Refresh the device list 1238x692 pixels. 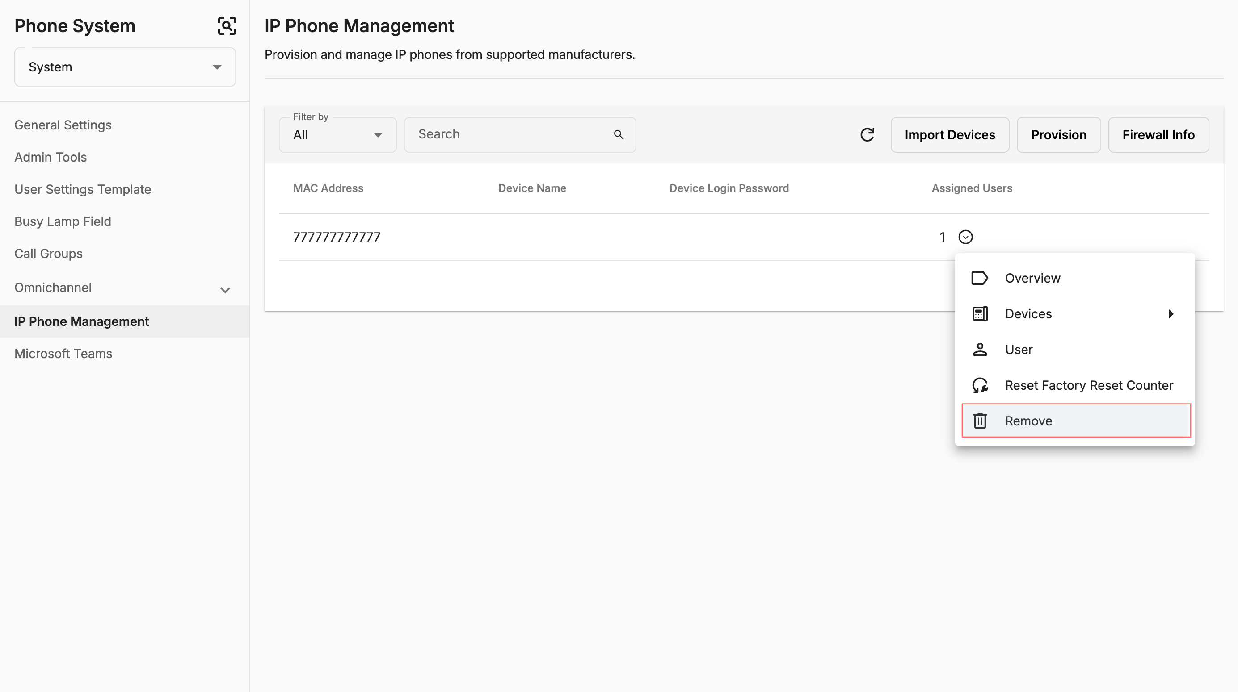click(x=867, y=135)
